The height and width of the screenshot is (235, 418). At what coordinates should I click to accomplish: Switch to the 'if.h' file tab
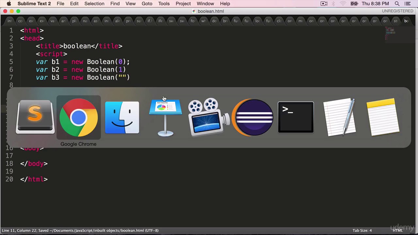pos(150,21)
